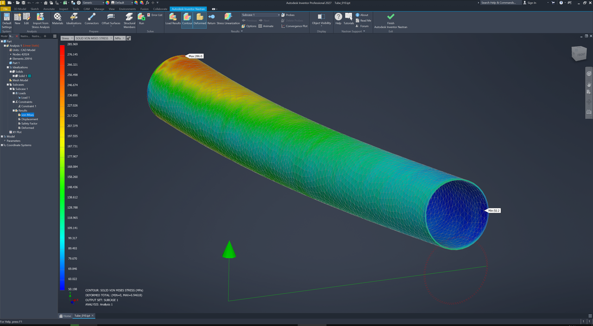Open the Generic material dropdown
This screenshot has width=593, height=326.
pyautogui.click(x=93, y=3)
